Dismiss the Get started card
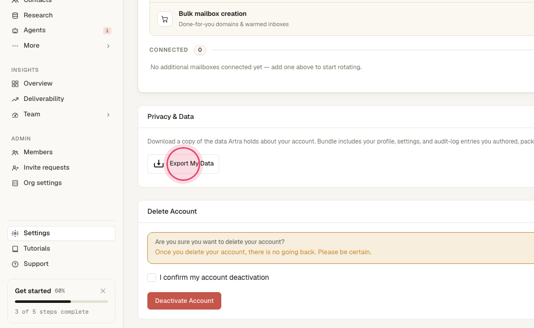The width and height of the screenshot is (534, 328). 103,291
